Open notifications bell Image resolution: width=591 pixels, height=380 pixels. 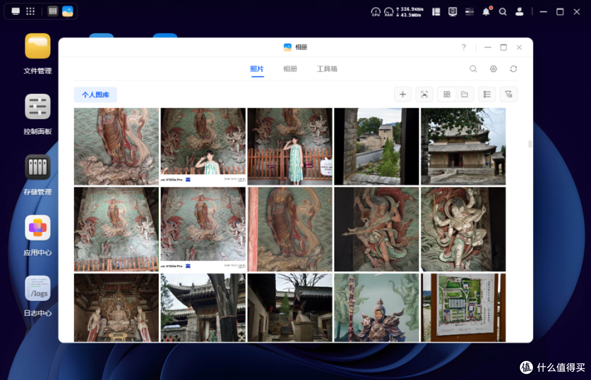coord(486,11)
